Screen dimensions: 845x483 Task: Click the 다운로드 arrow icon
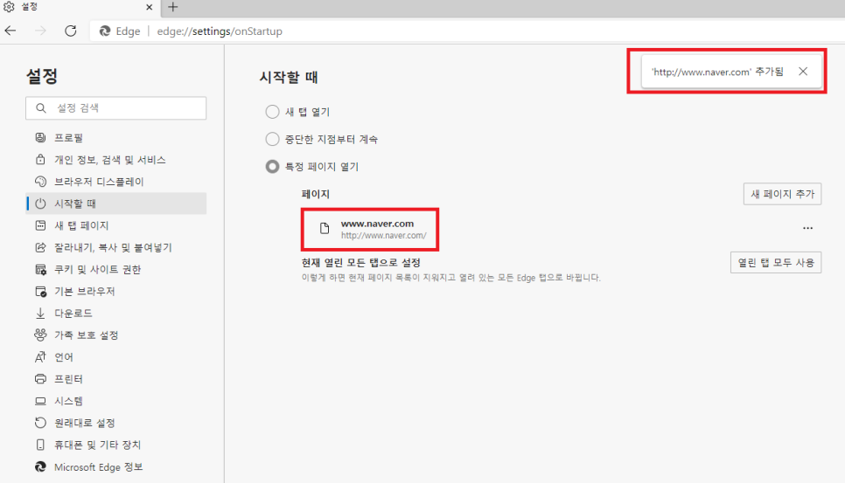[x=40, y=313]
